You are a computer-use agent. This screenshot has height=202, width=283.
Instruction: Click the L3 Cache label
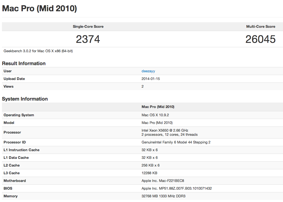12,173
